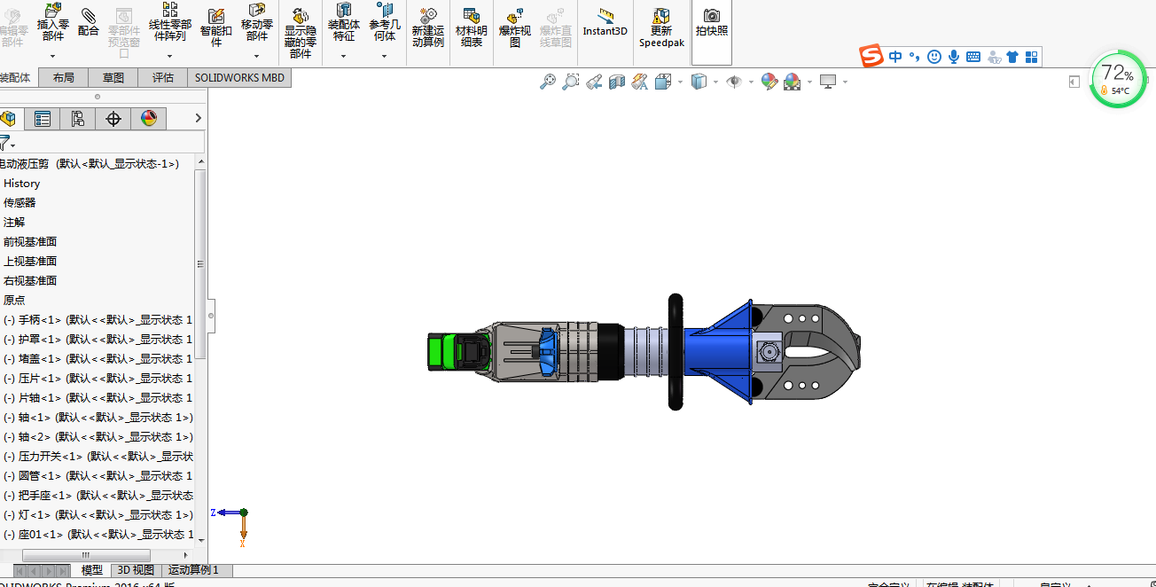Switch to 草图 (Sketch) tab
Viewport: 1156px width, 587px height.
(113, 78)
